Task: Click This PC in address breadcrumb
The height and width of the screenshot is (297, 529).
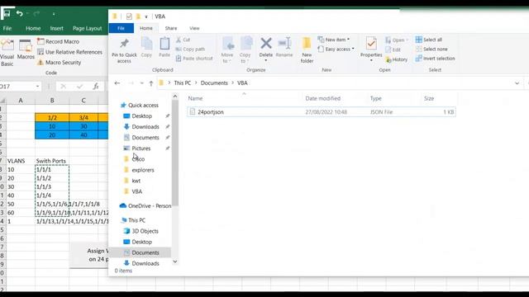Action: coord(183,82)
